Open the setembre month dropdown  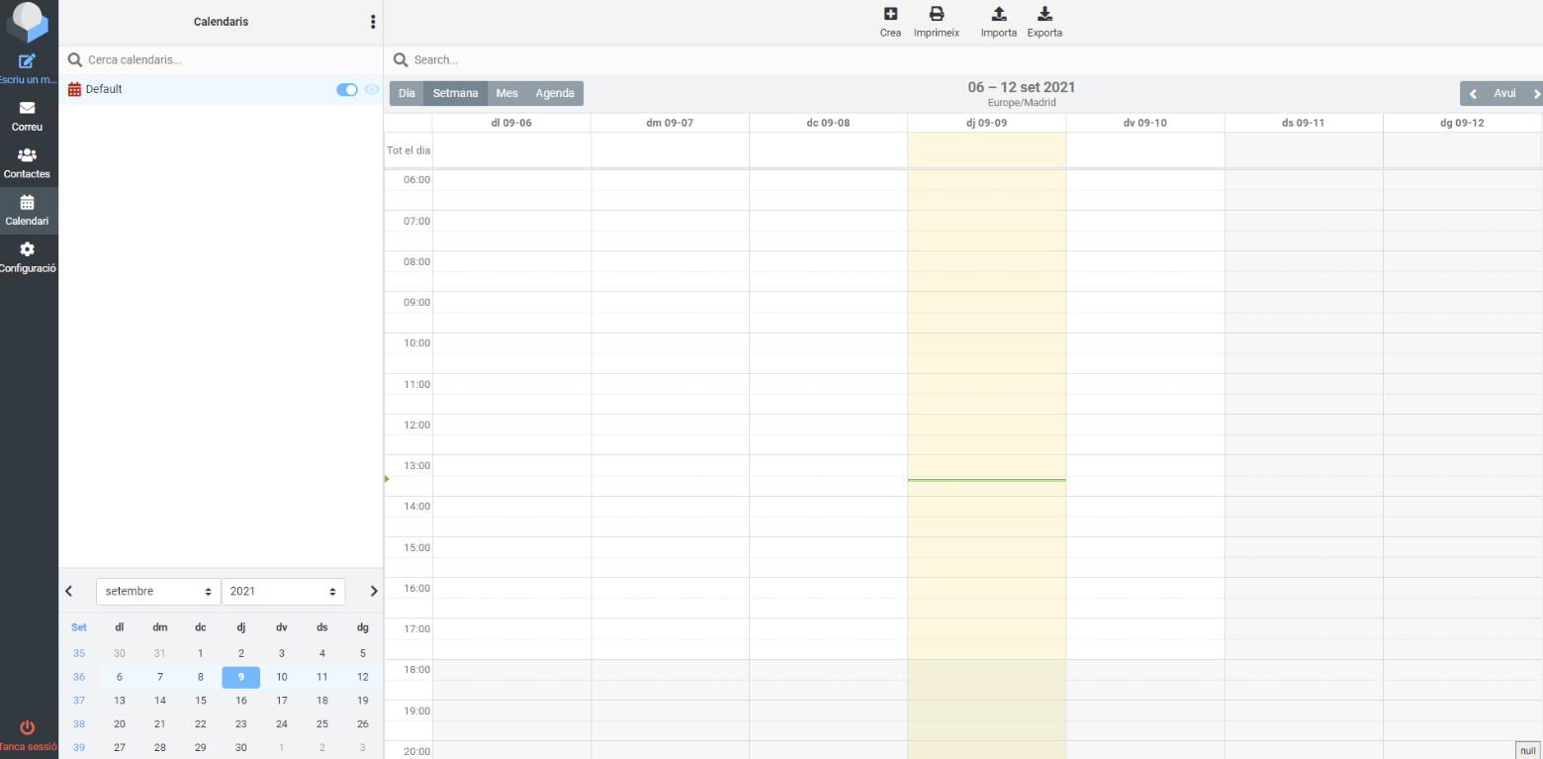[x=158, y=592]
